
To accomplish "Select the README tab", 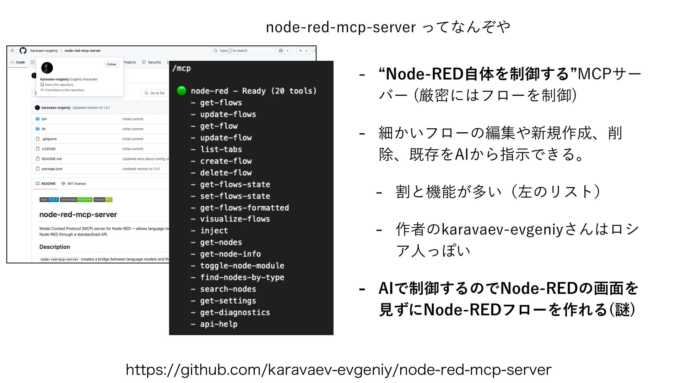I will [x=45, y=184].
